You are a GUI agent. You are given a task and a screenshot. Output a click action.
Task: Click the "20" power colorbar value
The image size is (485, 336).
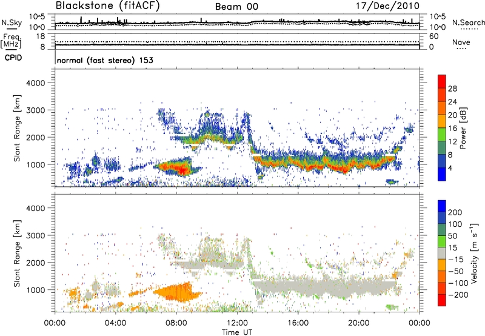[452, 115]
